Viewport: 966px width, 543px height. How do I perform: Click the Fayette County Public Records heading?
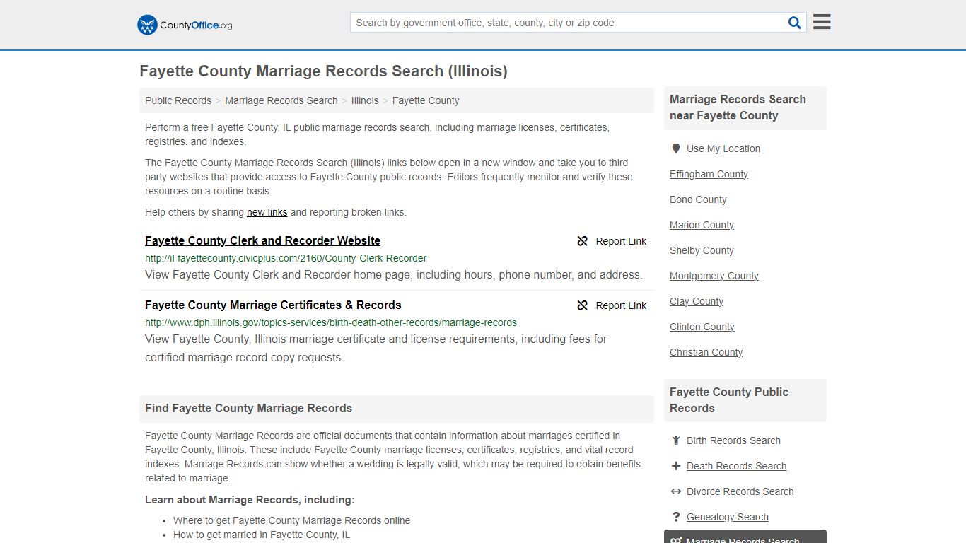tap(729, 400)
